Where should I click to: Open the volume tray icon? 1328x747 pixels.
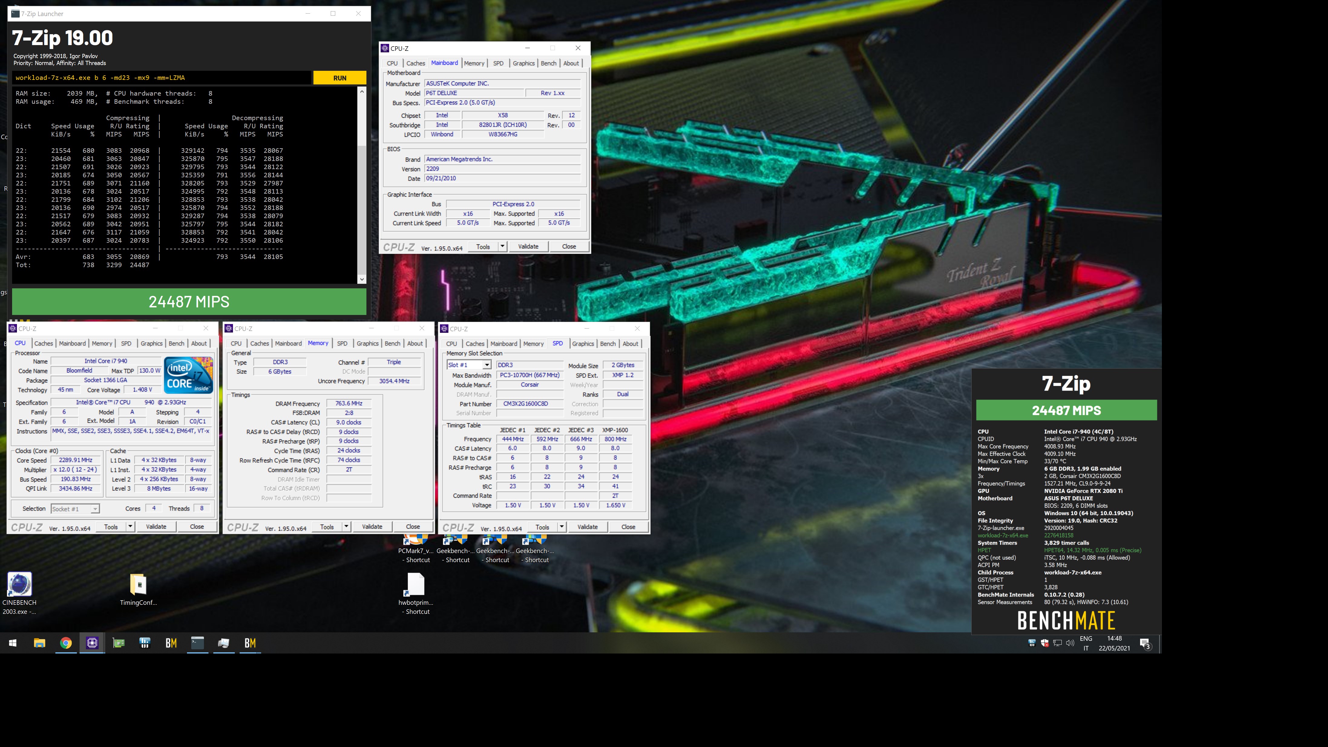(x=1070, y=643)
